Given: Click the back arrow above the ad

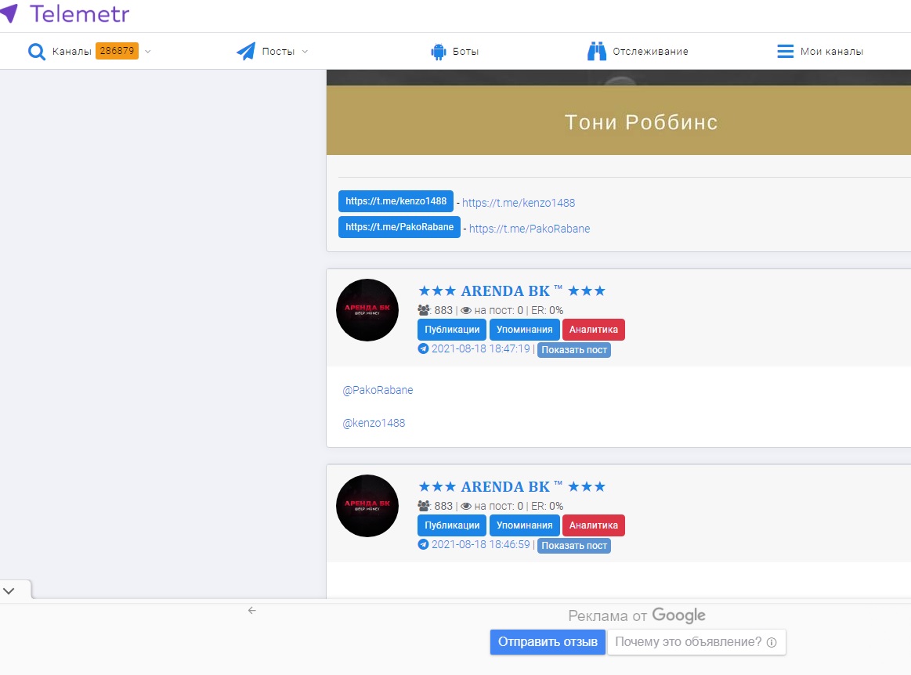Looking at the screenshot, I should click(251, 611).
